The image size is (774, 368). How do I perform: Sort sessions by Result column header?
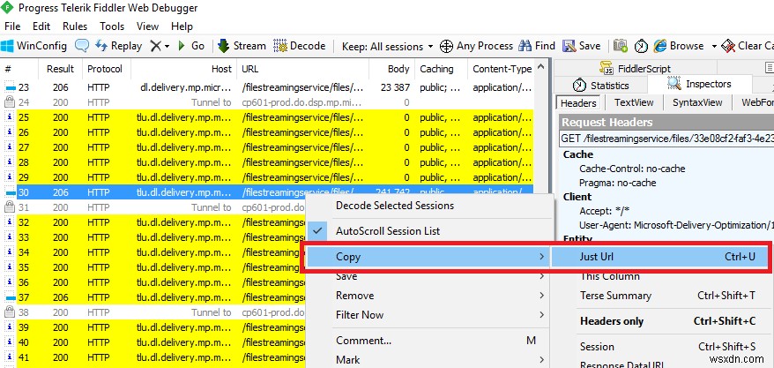(x=60, y=69)
